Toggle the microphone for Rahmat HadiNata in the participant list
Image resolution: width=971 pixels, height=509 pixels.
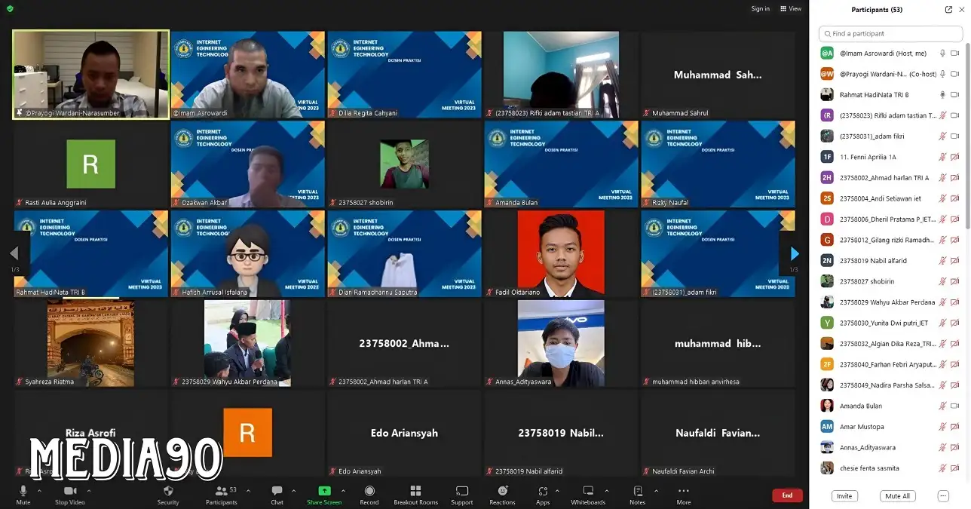pyautogui.click(x=942, y=95)
